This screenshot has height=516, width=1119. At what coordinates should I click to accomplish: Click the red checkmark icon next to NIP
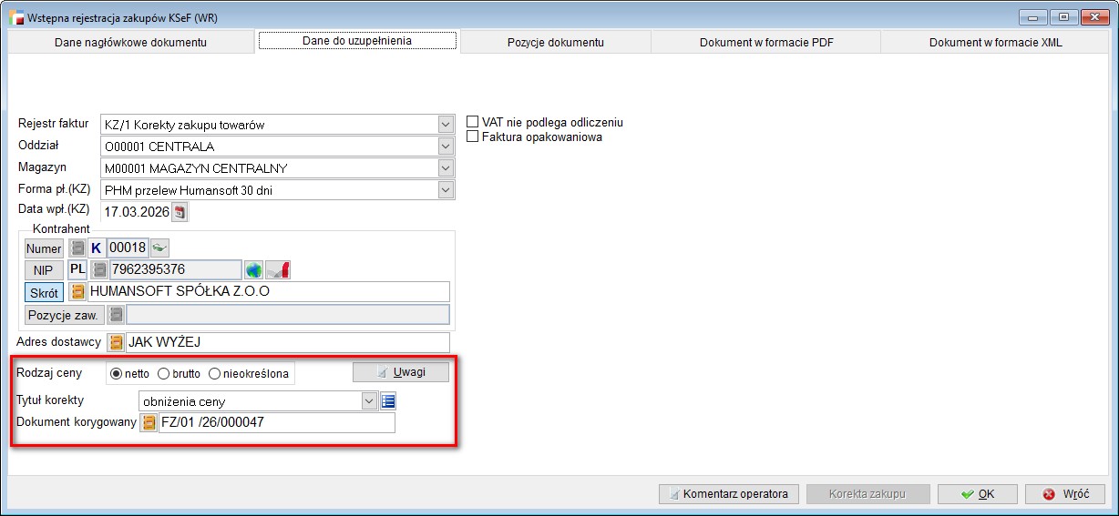click(x=280, y=269)
